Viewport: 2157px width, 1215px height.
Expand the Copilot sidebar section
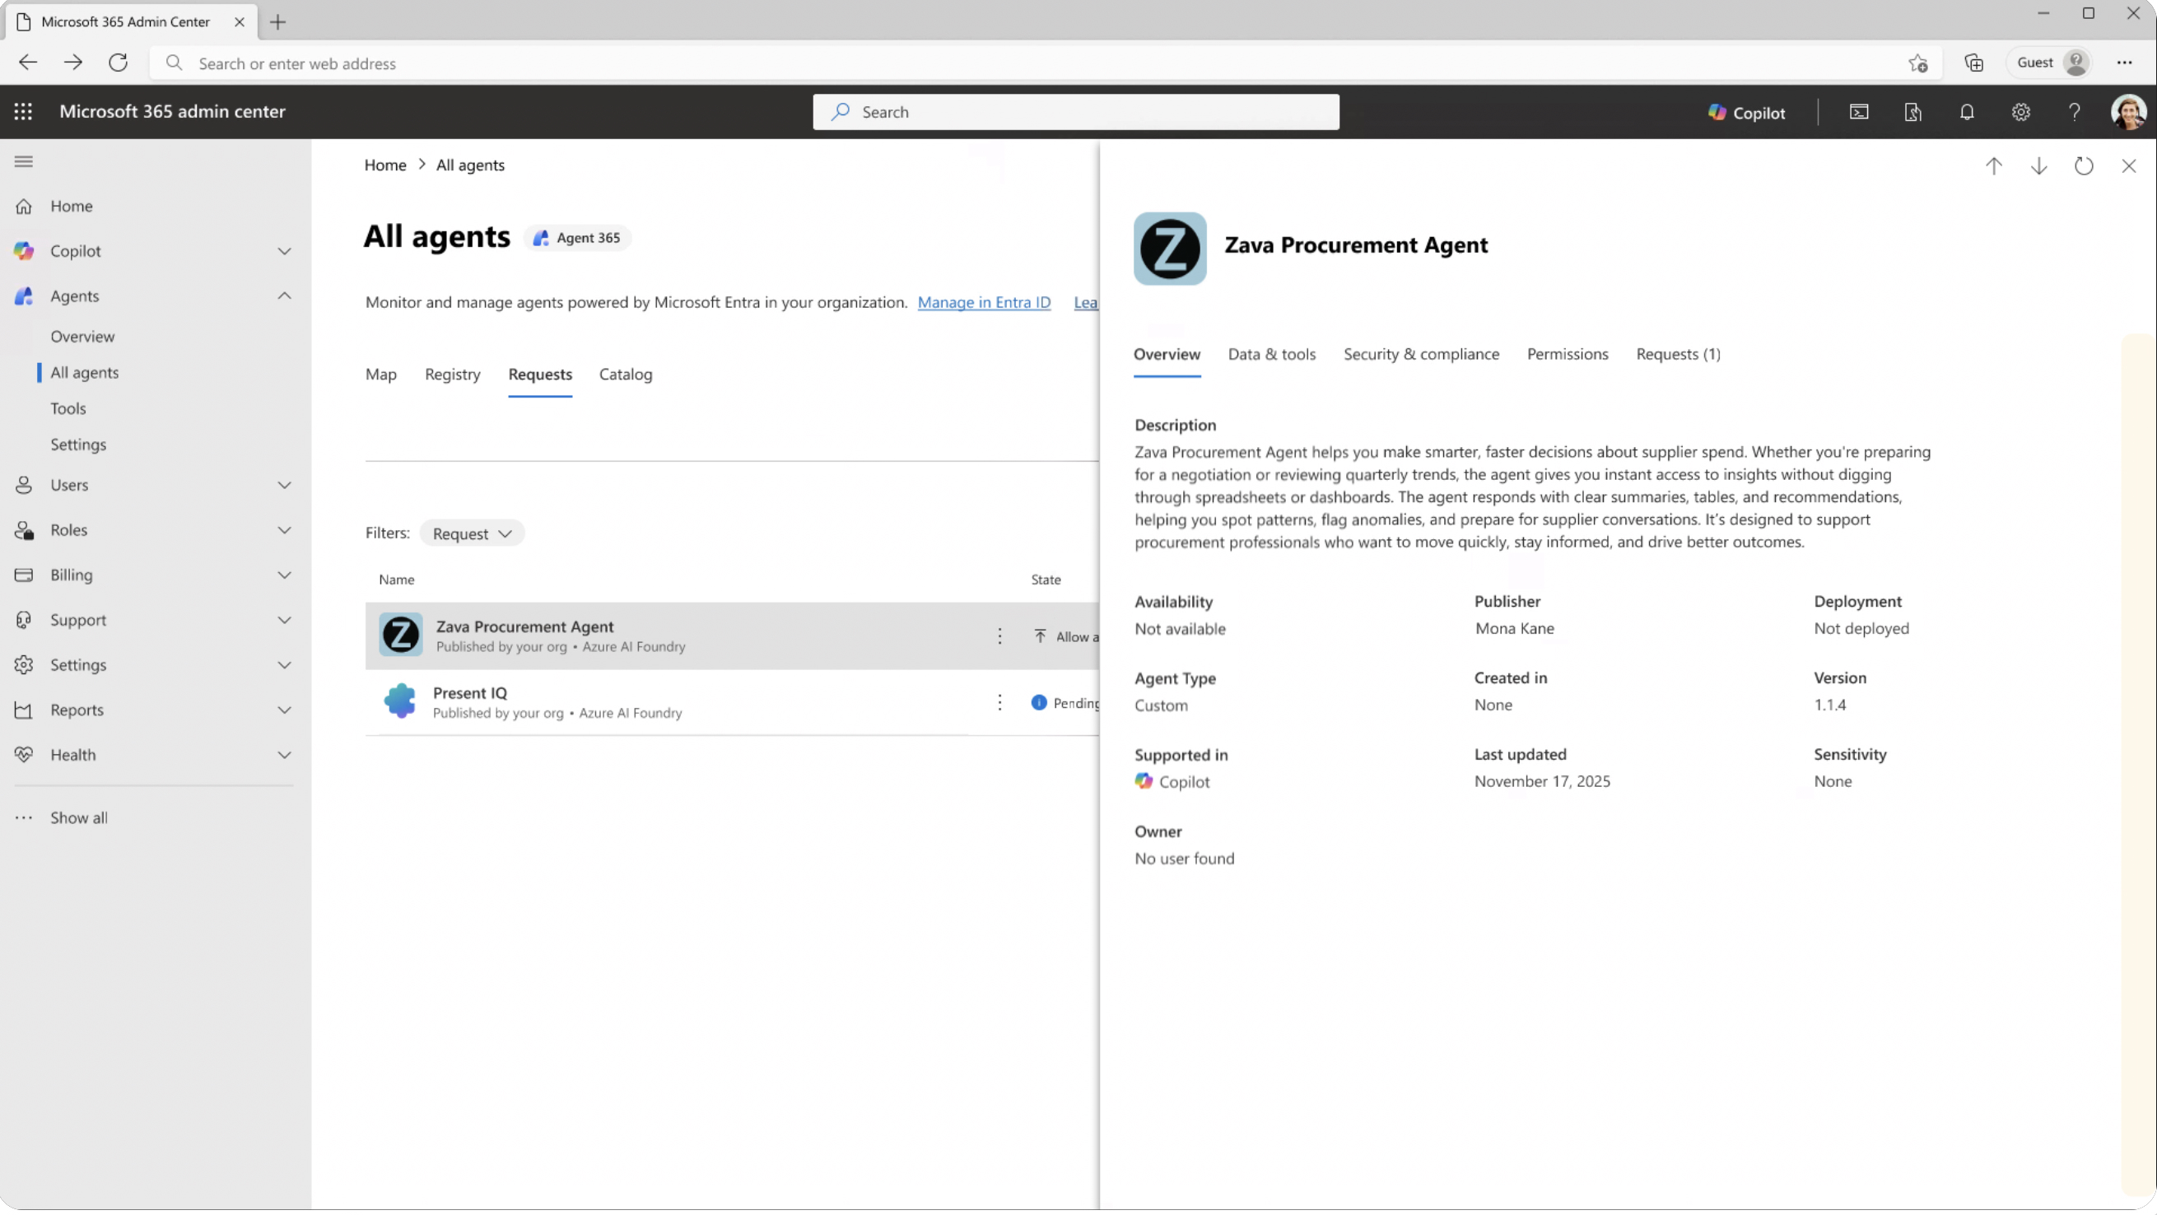coord(285,251)
